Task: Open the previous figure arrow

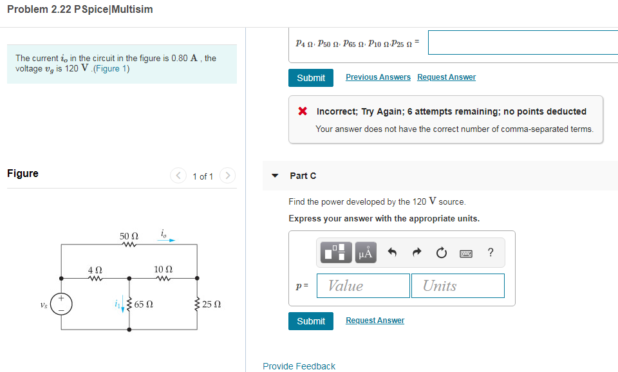Action: point(178,175)
